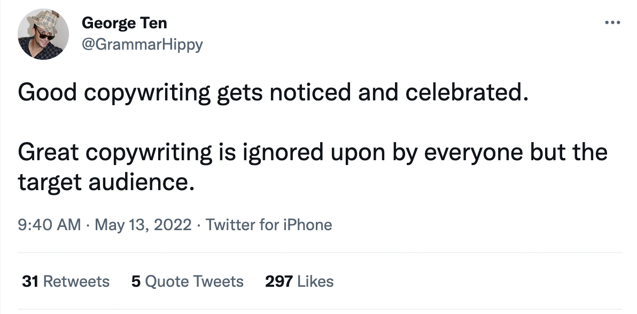Select the May 13, 2022 date
The height and width of the screenshot is (314, 637).
[x=143, y=225]
